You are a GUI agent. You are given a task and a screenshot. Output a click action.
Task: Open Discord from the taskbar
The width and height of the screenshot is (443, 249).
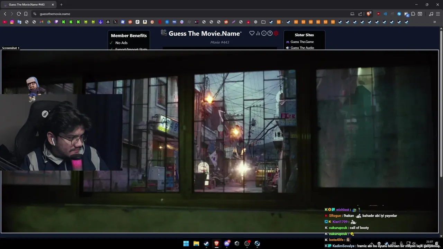tap(227, 243)
